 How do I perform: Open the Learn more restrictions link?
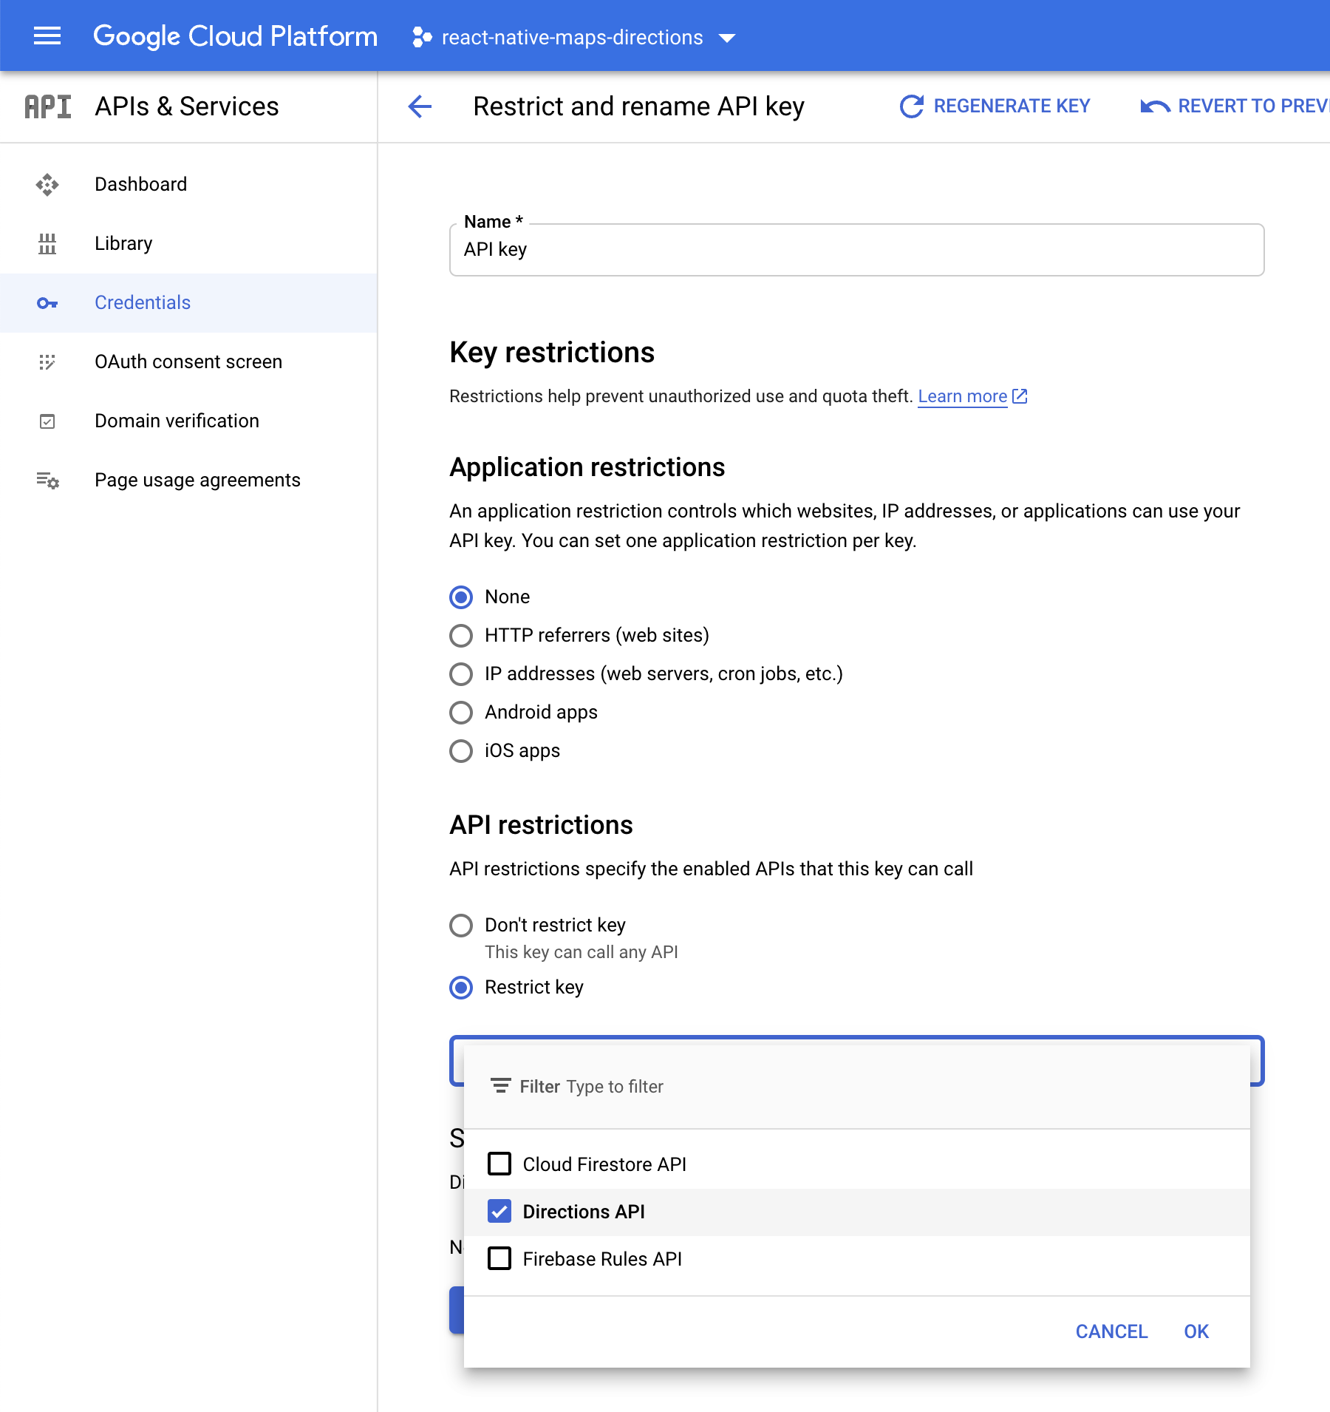pos(962,396)
